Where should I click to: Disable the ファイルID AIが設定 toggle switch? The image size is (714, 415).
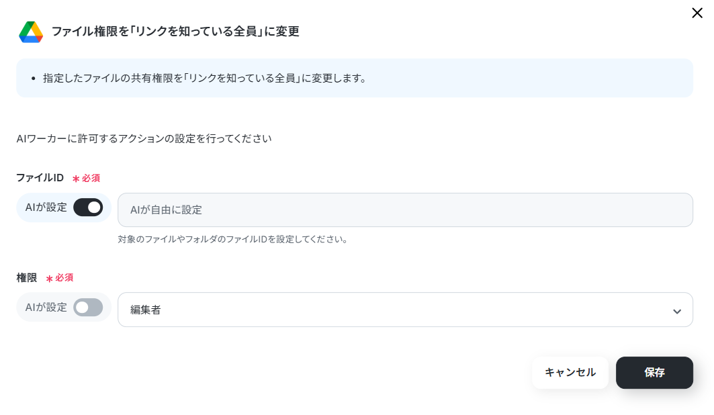coord(88,207)
